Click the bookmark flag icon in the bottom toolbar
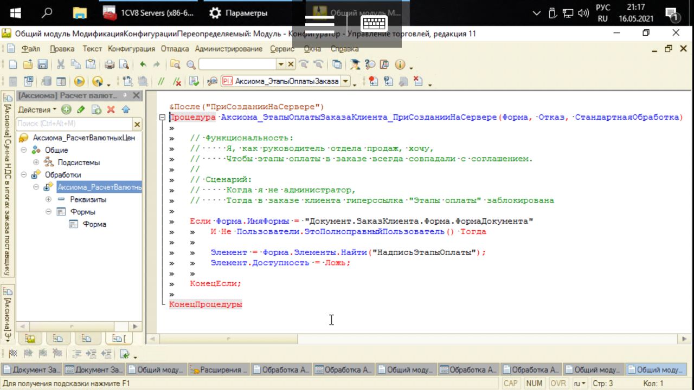 pyautogui.click(x=12, y=354)
